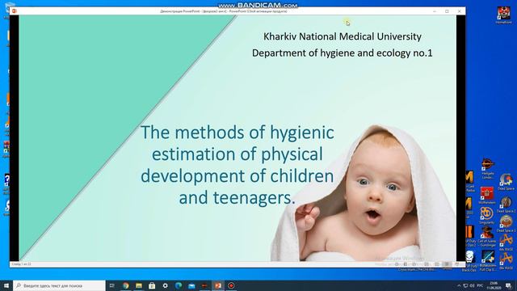Open Bandicam recorder taskbar icon
This screenshot has width=517, height=291.
[x=231, y=285]
